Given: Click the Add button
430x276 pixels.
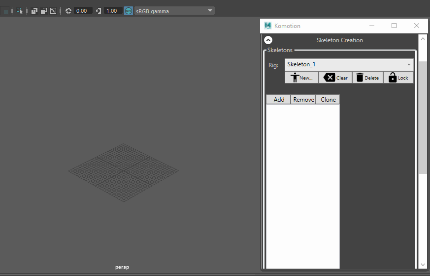Looking at the screenshot, I should pyautogui.click(x=279, y=100).
